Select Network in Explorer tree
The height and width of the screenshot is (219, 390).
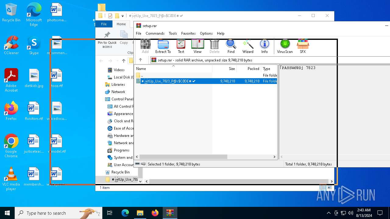[118, 92]
